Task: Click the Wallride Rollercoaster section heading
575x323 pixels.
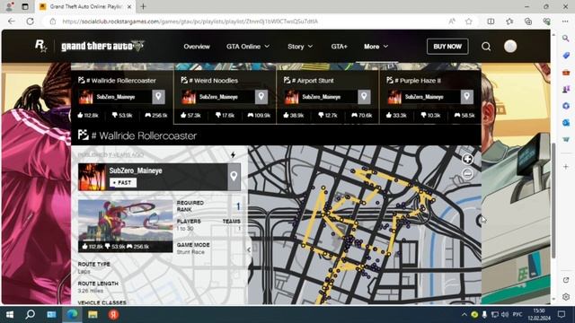Action: tap(144, 135)
